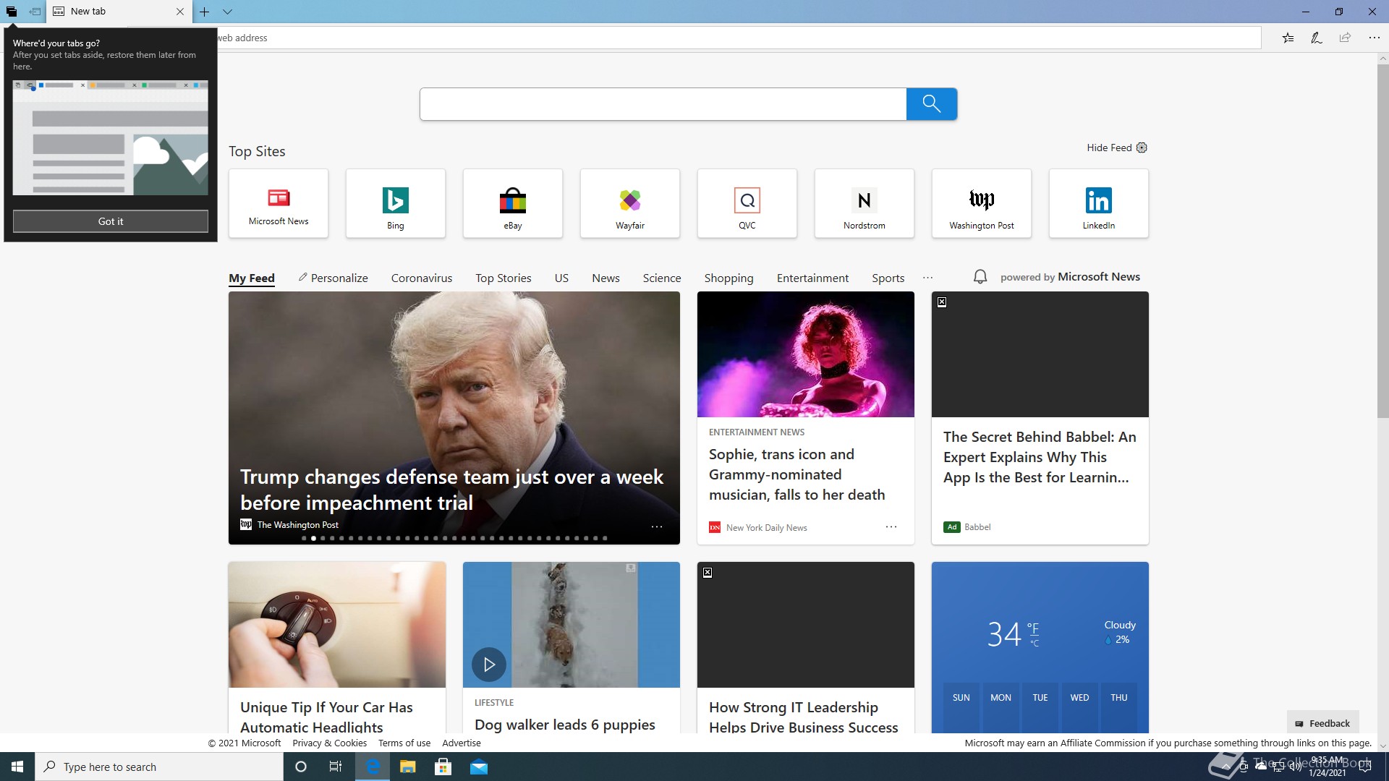Click into the Bing search box
The height and width of the screenshot is (781, 1389).
click(x=663, y=104)
